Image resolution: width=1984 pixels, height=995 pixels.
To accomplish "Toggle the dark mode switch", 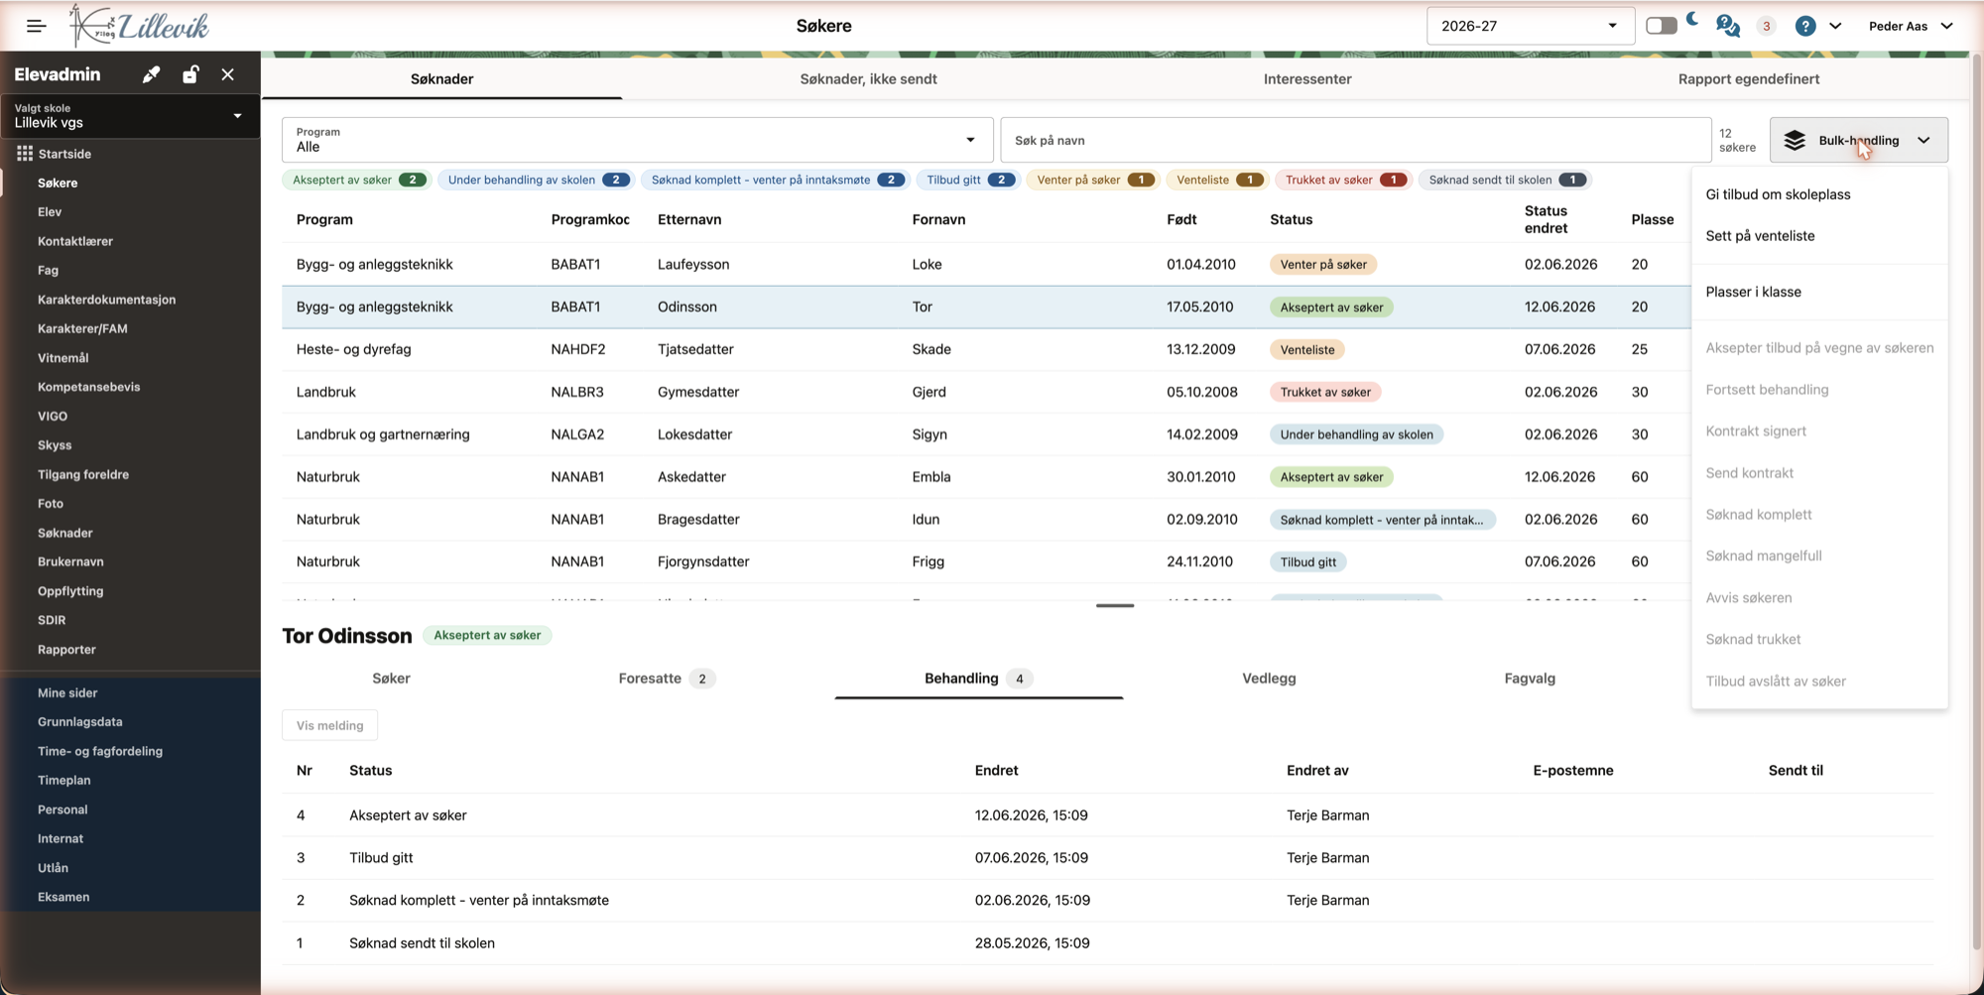I will pos(1662,26).
